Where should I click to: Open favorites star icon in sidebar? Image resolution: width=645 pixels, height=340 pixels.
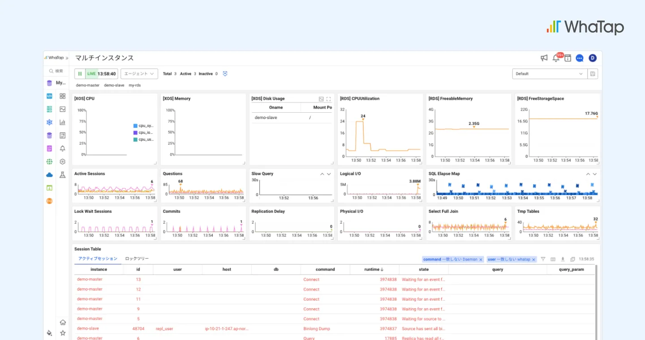click(63, 333)
